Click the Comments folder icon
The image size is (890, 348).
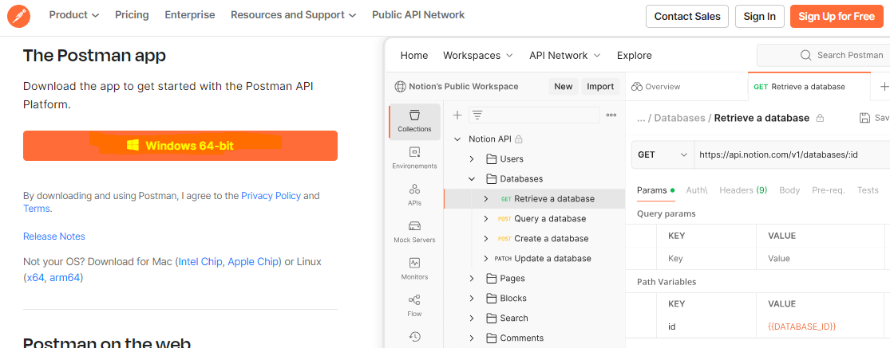pos(491,338)
